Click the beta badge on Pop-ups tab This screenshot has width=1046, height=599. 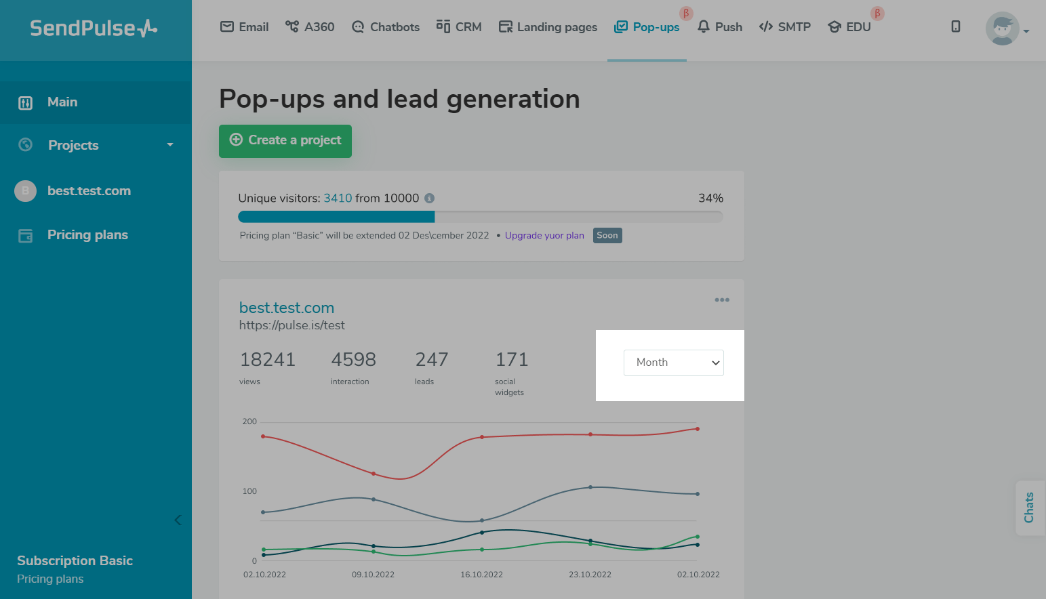(686, 14)
